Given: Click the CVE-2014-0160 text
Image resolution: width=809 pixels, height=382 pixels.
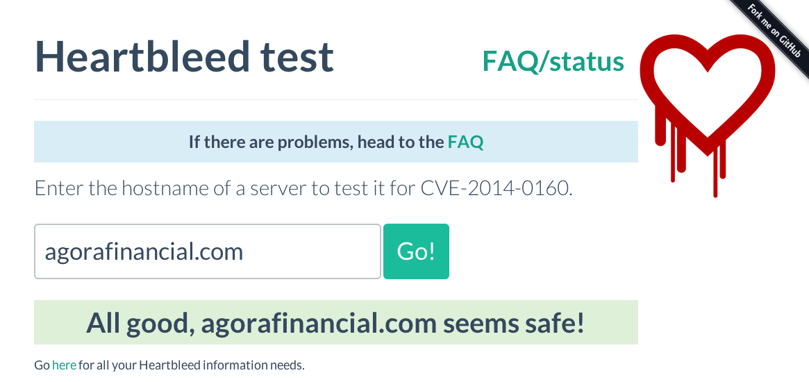Looking at the screenshot, I should pyautogui.click(x=496, y=188).
